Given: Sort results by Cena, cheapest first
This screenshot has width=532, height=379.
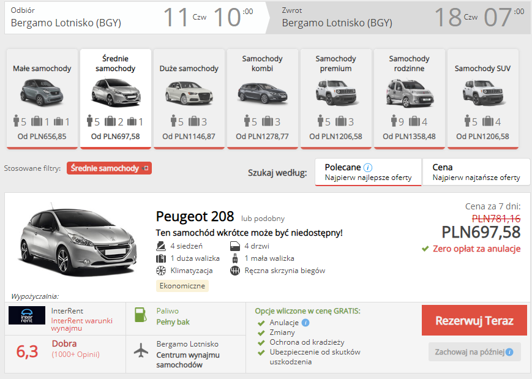Looking at the screenshot, I should (476, 172).
